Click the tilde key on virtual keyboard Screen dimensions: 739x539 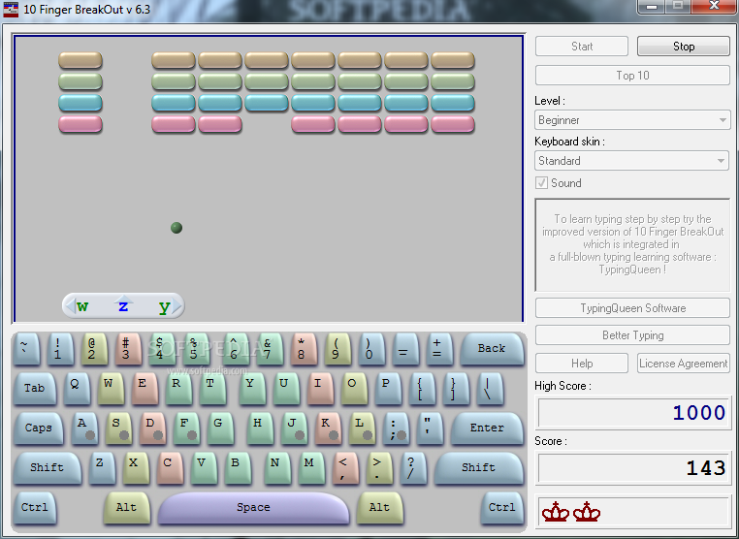point(26,349)
